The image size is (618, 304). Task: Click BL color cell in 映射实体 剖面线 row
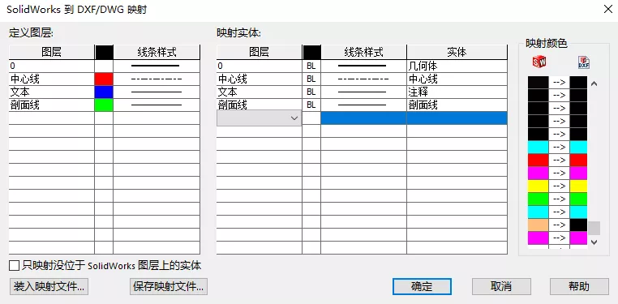coord(311,105)
